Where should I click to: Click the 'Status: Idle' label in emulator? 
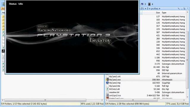click(x=16, y=4)
